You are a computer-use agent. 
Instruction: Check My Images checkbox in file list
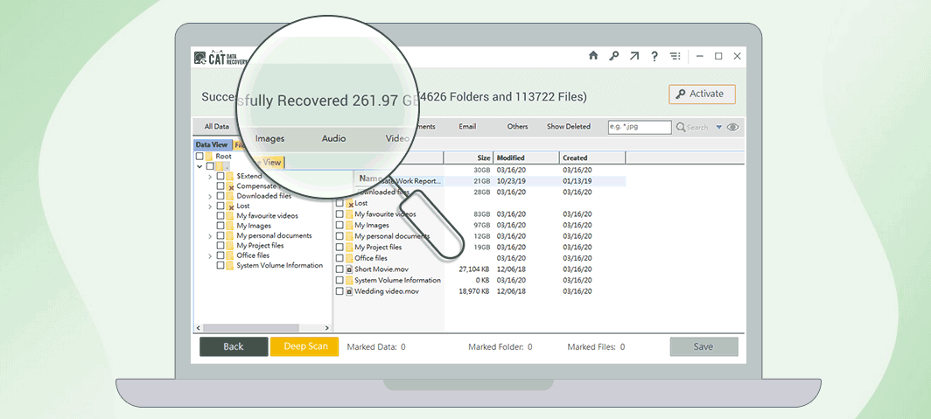pyautogui.click(x=339, y=225)
